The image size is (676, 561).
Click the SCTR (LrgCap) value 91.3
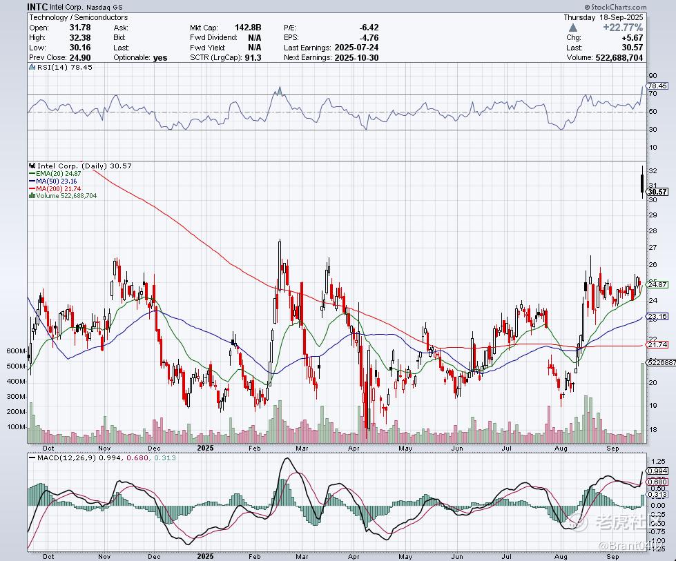coord(253,57)
